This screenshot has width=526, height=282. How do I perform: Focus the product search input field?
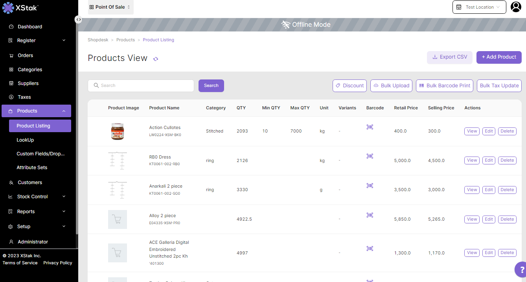pyautogui.click(x=141, y=86)
